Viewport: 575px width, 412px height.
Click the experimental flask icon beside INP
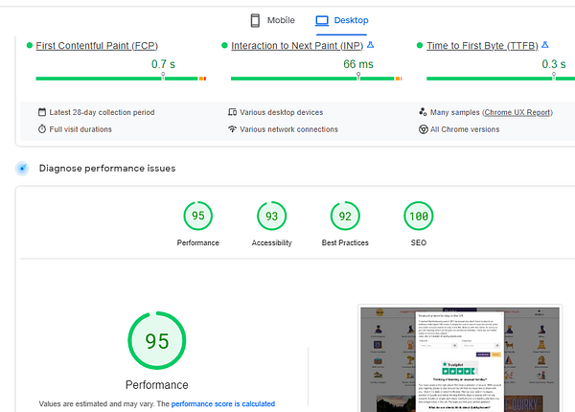tap(370, 45)
